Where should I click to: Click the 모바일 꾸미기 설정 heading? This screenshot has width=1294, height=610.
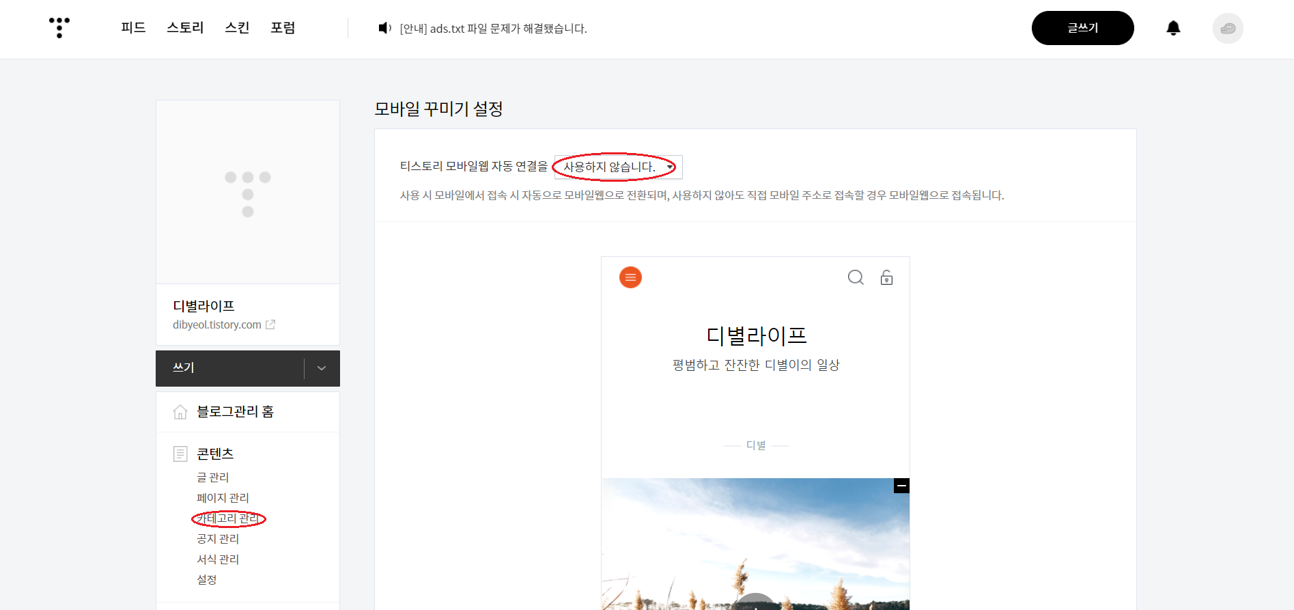[438, 109]
